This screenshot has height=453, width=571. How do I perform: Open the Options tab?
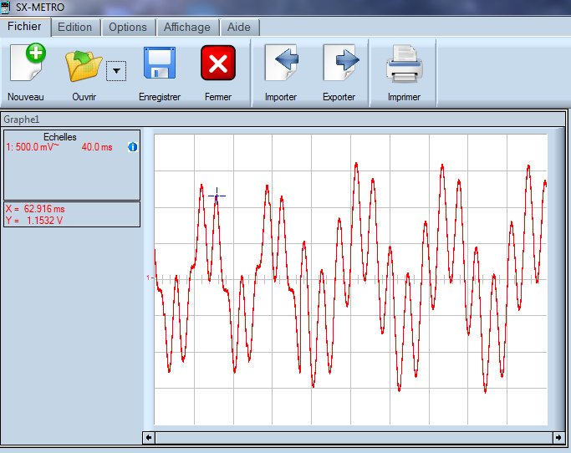[128, 28]
